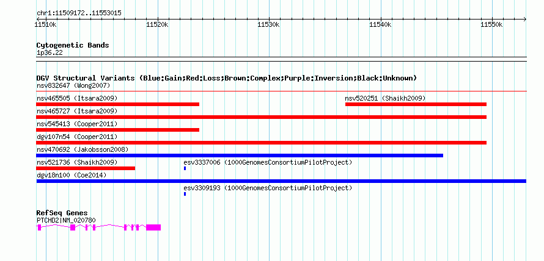Image resolution: width=544 pixels, height=261 pixels.
Task: Open the dgv18n100 (Coe2014) label
Action: click(72, 175)
